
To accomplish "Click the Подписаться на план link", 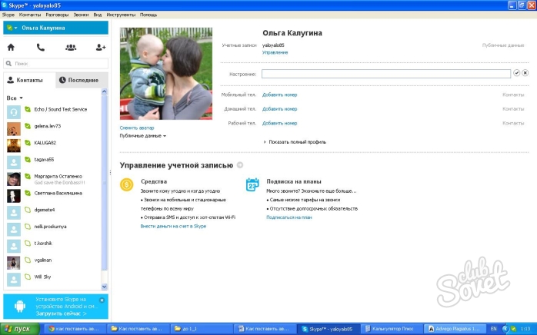I will (289, 217).
